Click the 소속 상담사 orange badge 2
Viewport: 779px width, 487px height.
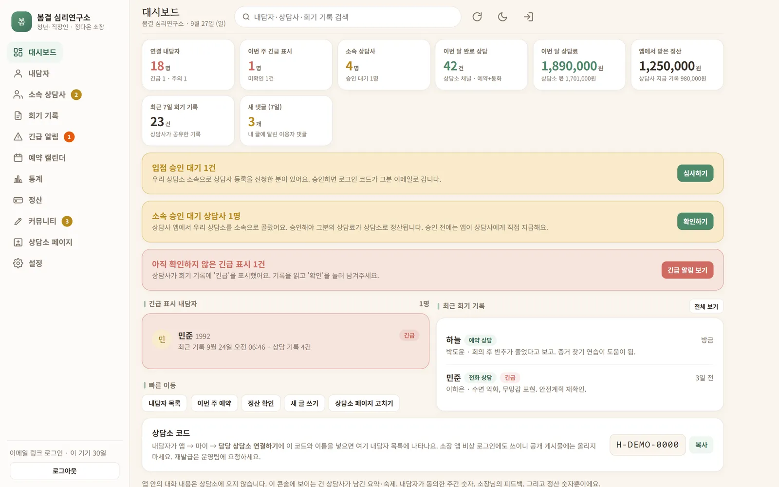[x=76, y=94]
